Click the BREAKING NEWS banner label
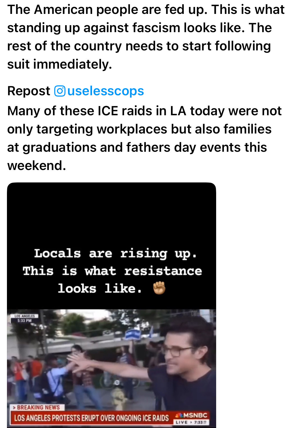285x428 pixels. coord(37,407)
